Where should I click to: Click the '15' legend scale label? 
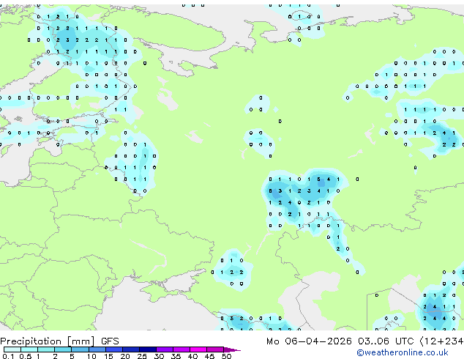(108, 356)
